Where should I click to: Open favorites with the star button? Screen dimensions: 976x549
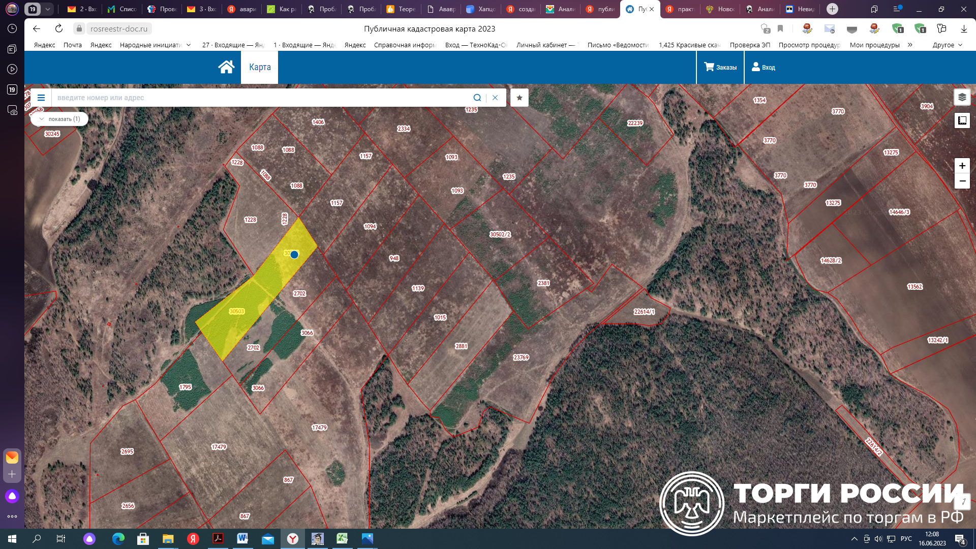tap(520, 98)
